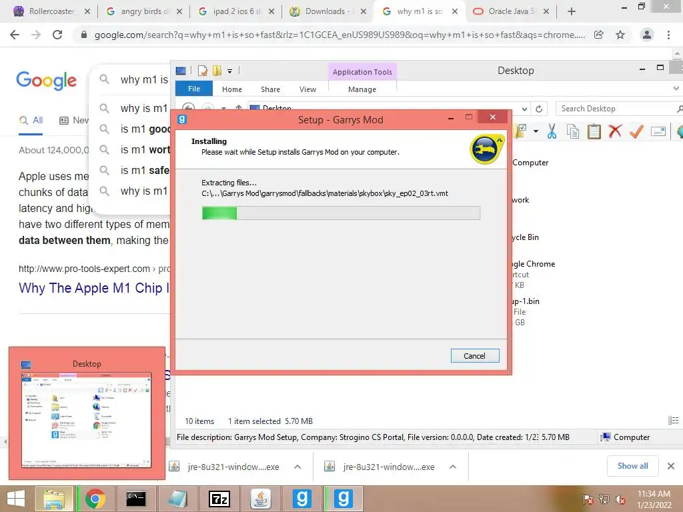
Task: Click the Explorer window system icon
Action: [181, 71]
